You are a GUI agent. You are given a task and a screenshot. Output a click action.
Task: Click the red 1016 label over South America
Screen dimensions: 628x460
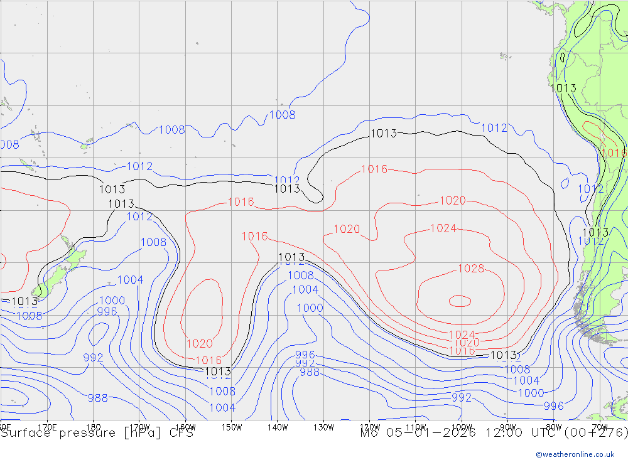click(x=614, y=152)
